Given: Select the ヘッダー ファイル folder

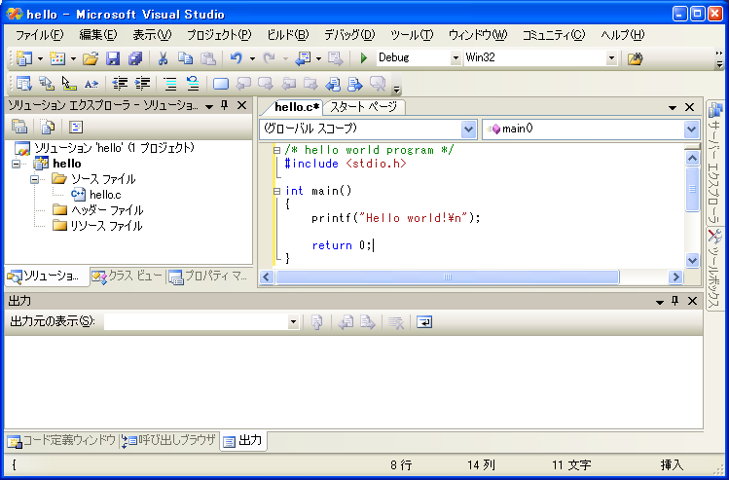Looking at the screenshot, I should pyautogui.click(x=107, y=210).
